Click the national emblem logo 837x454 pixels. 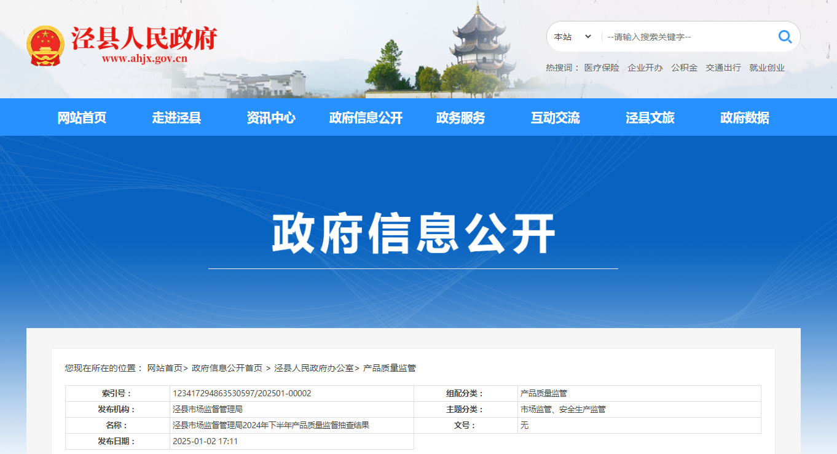[45, 46]
